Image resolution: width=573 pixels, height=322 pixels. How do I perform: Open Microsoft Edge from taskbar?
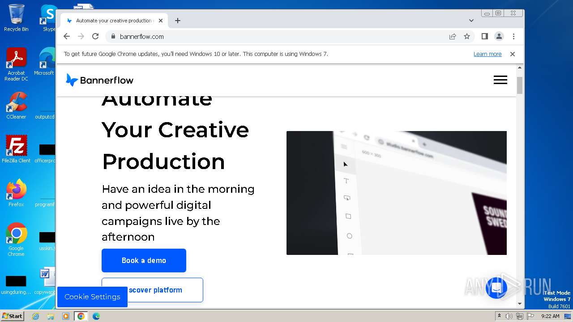[96, 316]
